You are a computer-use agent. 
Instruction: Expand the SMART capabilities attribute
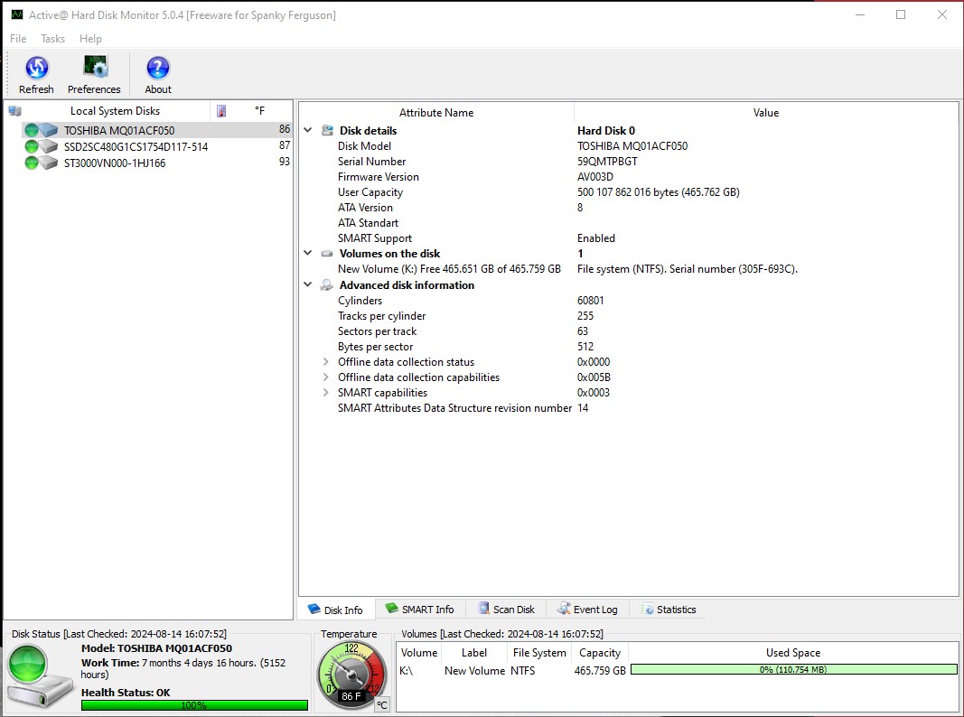tap(324, 392)
